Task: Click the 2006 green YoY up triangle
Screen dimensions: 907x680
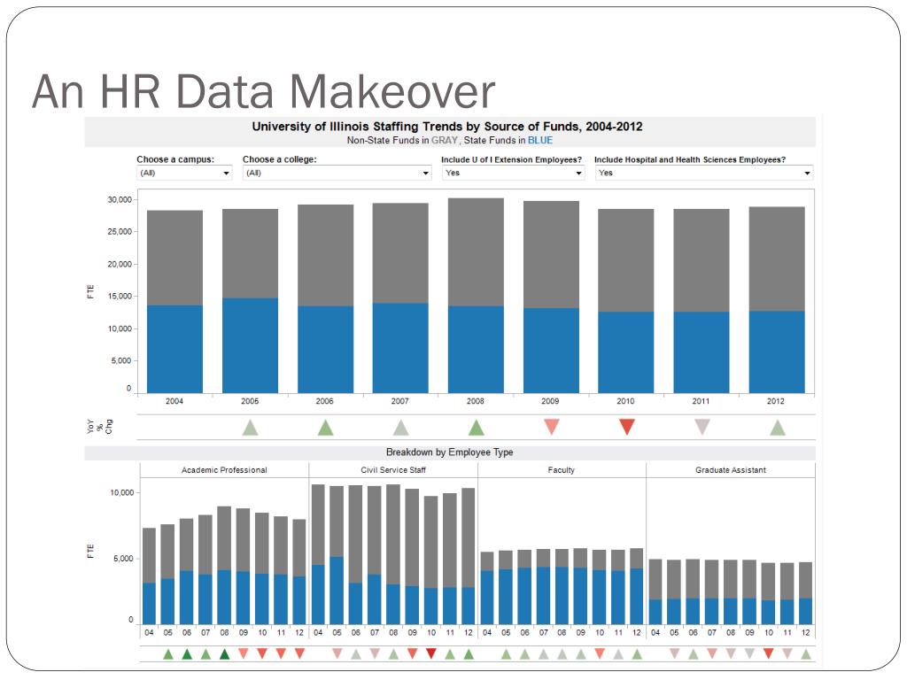Action: [x=326, y=428]
